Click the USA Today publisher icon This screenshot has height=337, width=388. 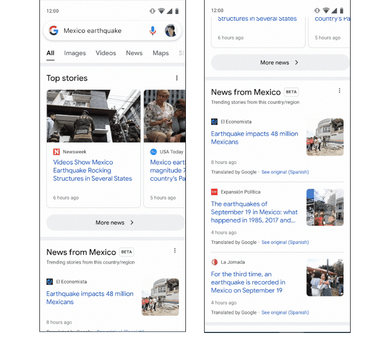pyautogui.click(x=154, y=152)
